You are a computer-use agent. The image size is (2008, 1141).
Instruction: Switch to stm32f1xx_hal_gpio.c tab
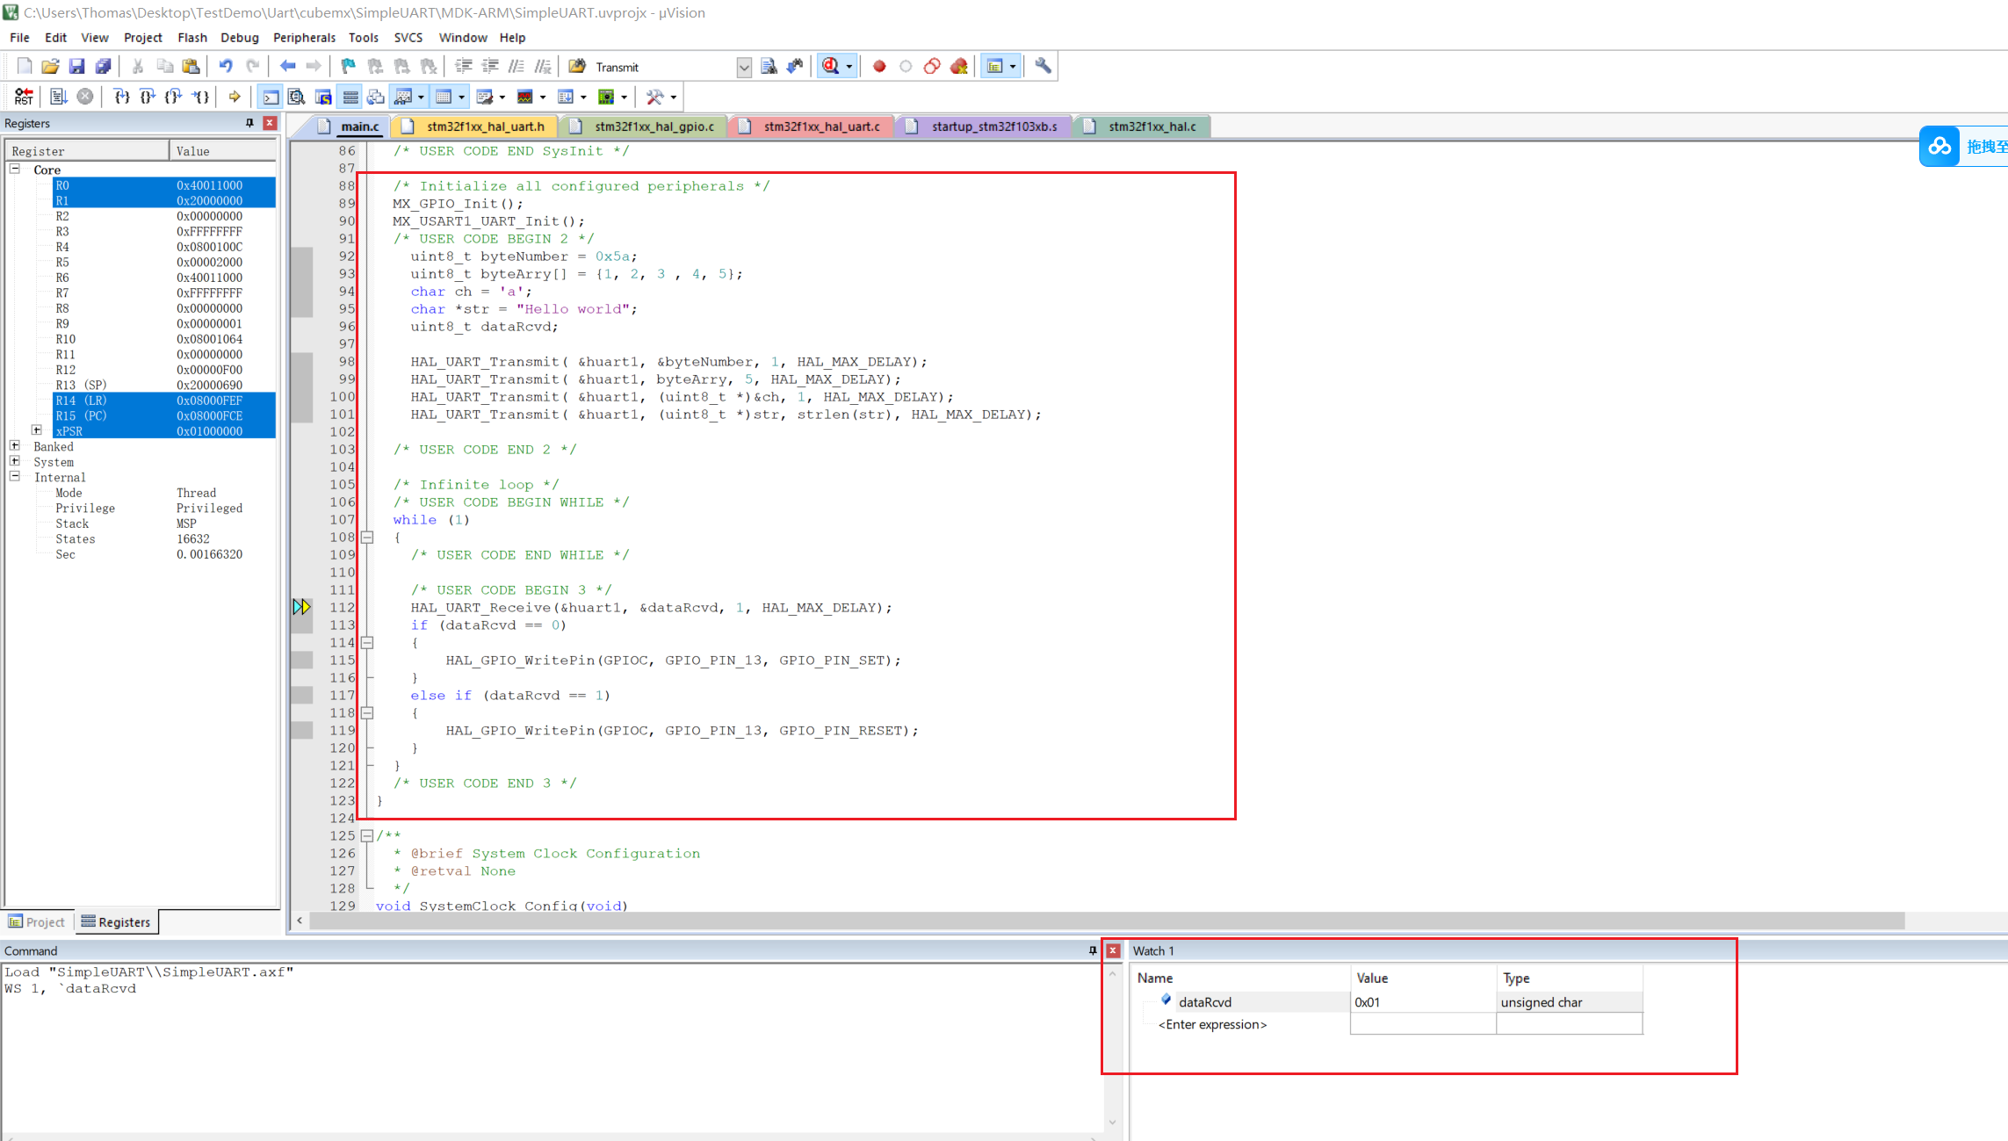click(654, 126)
